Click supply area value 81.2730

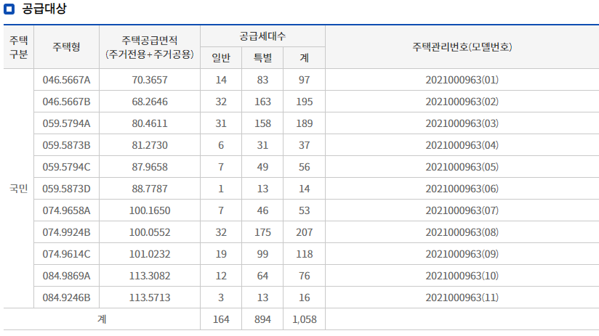pos(150,145)
